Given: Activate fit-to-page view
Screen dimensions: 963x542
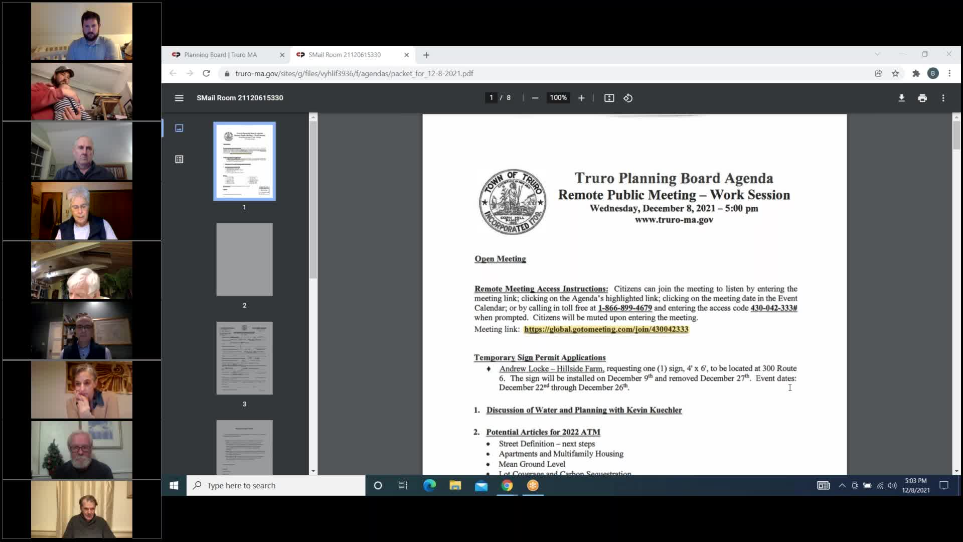Looking at the screenshot, I should [609, 98].
